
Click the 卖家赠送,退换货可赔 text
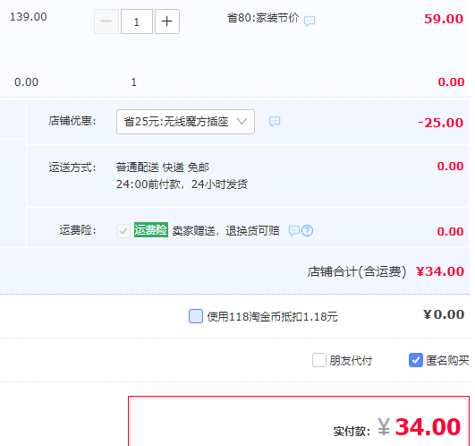pos(225,231)
